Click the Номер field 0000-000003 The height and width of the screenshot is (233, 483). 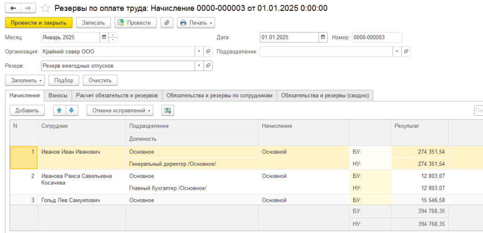(x=377, y=38)
